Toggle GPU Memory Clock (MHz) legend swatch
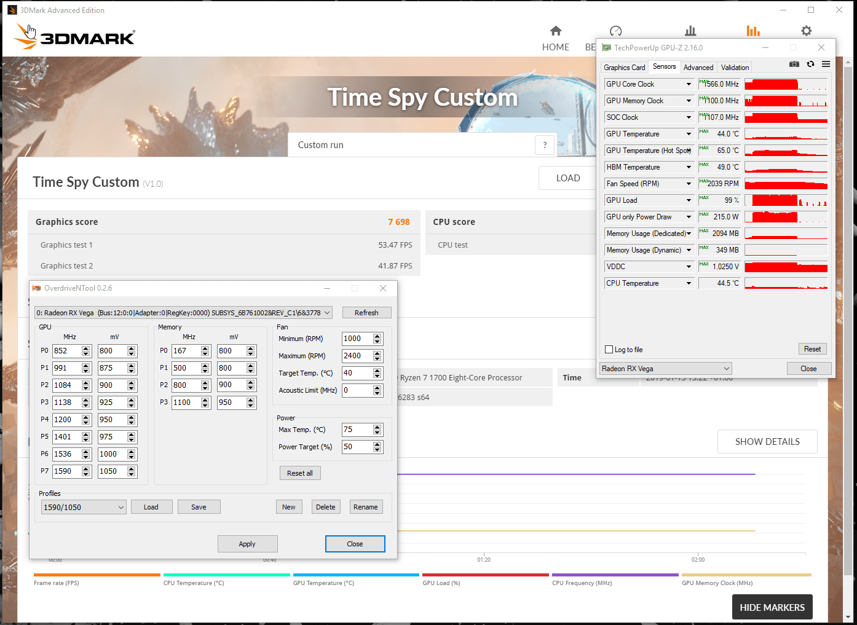 (746, 575)
